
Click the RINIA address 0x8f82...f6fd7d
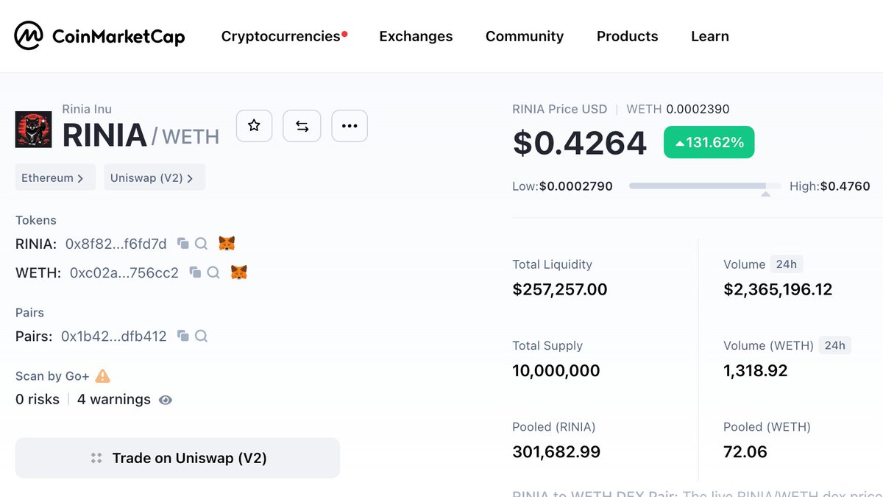coord(116,244)
